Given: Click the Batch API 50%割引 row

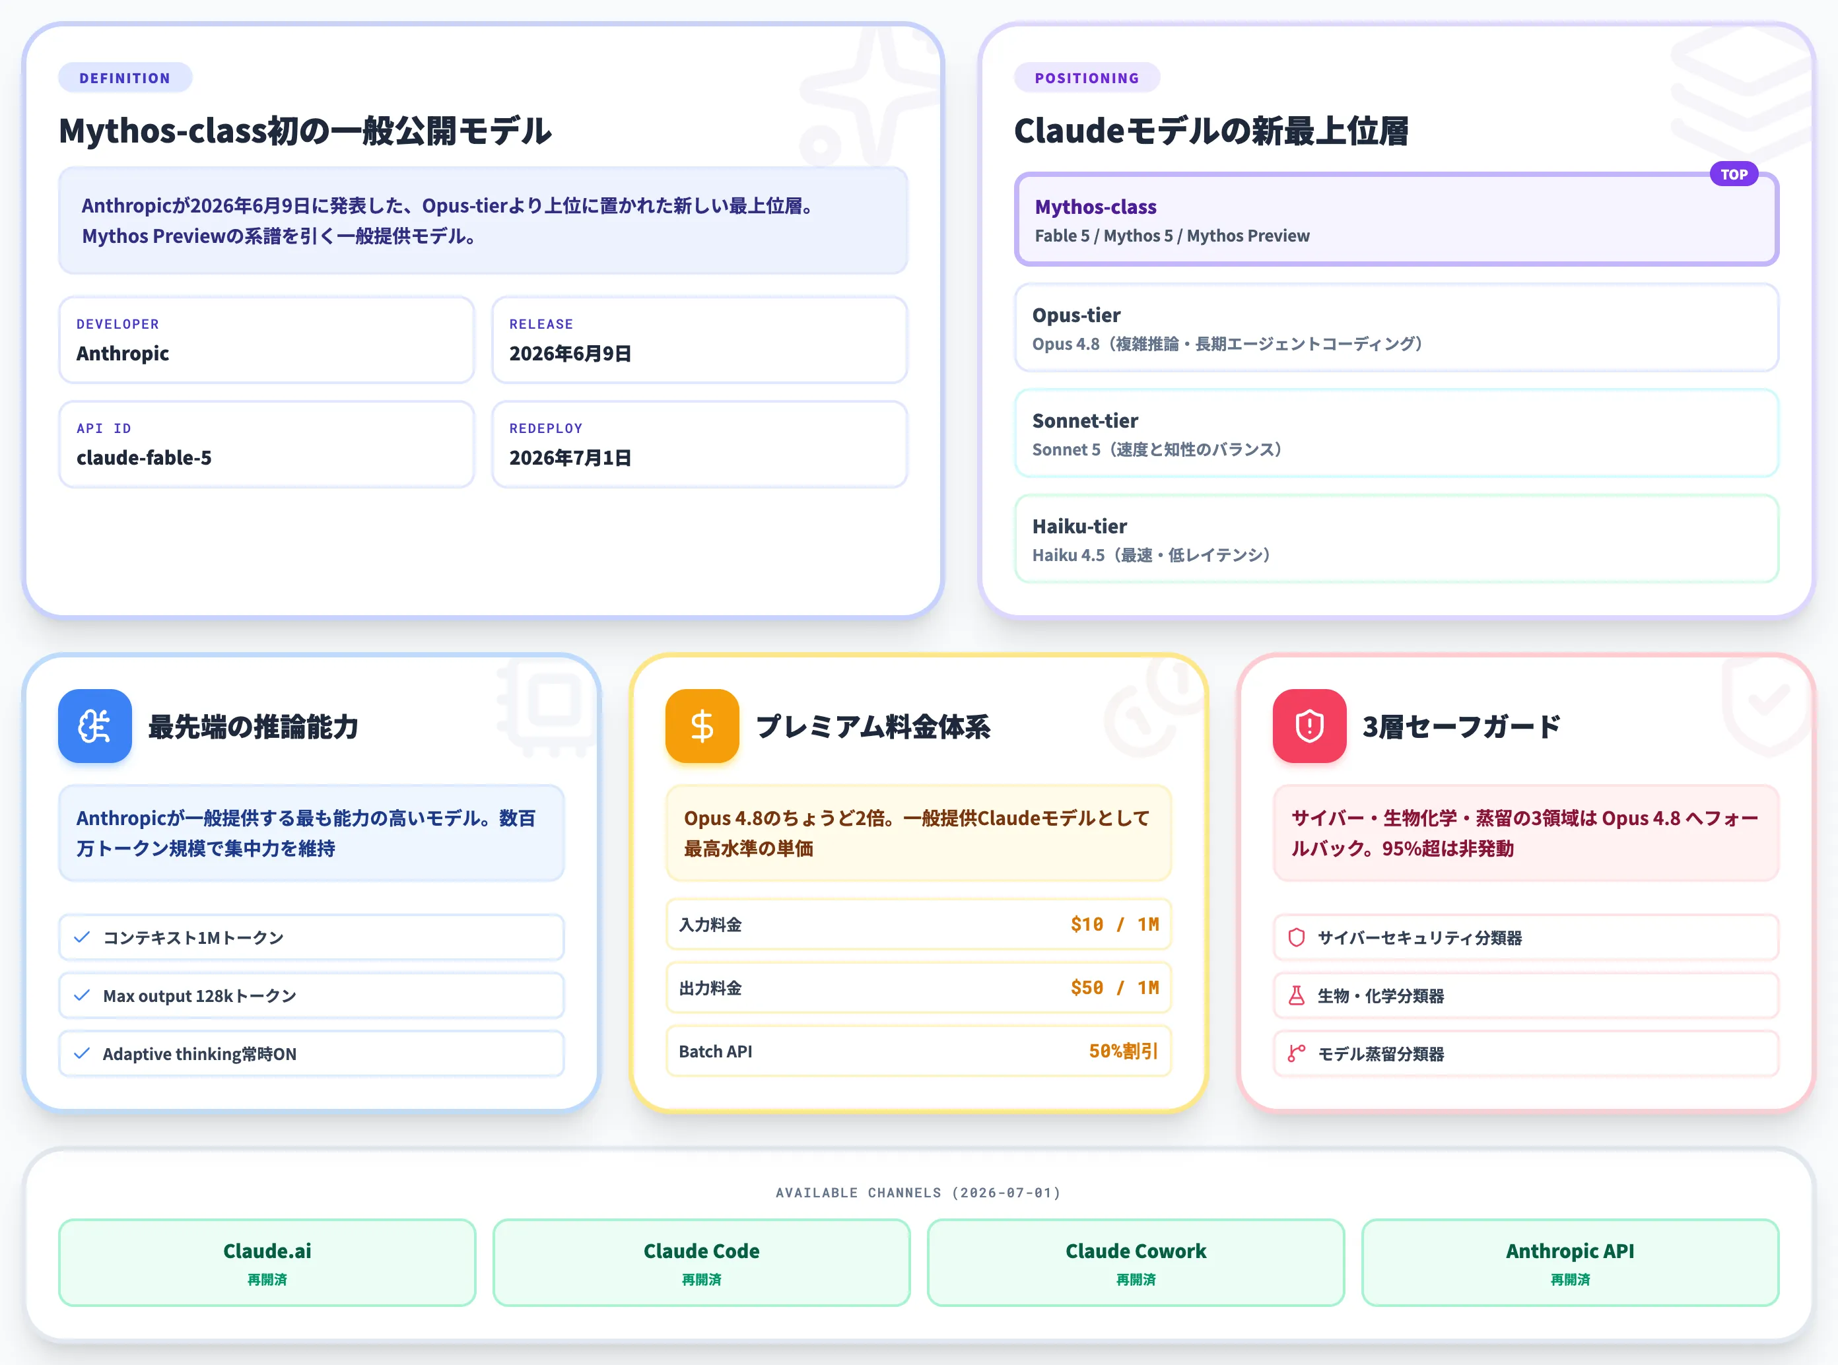Looking at the screenshot, I should click(x=918, y=1050).
